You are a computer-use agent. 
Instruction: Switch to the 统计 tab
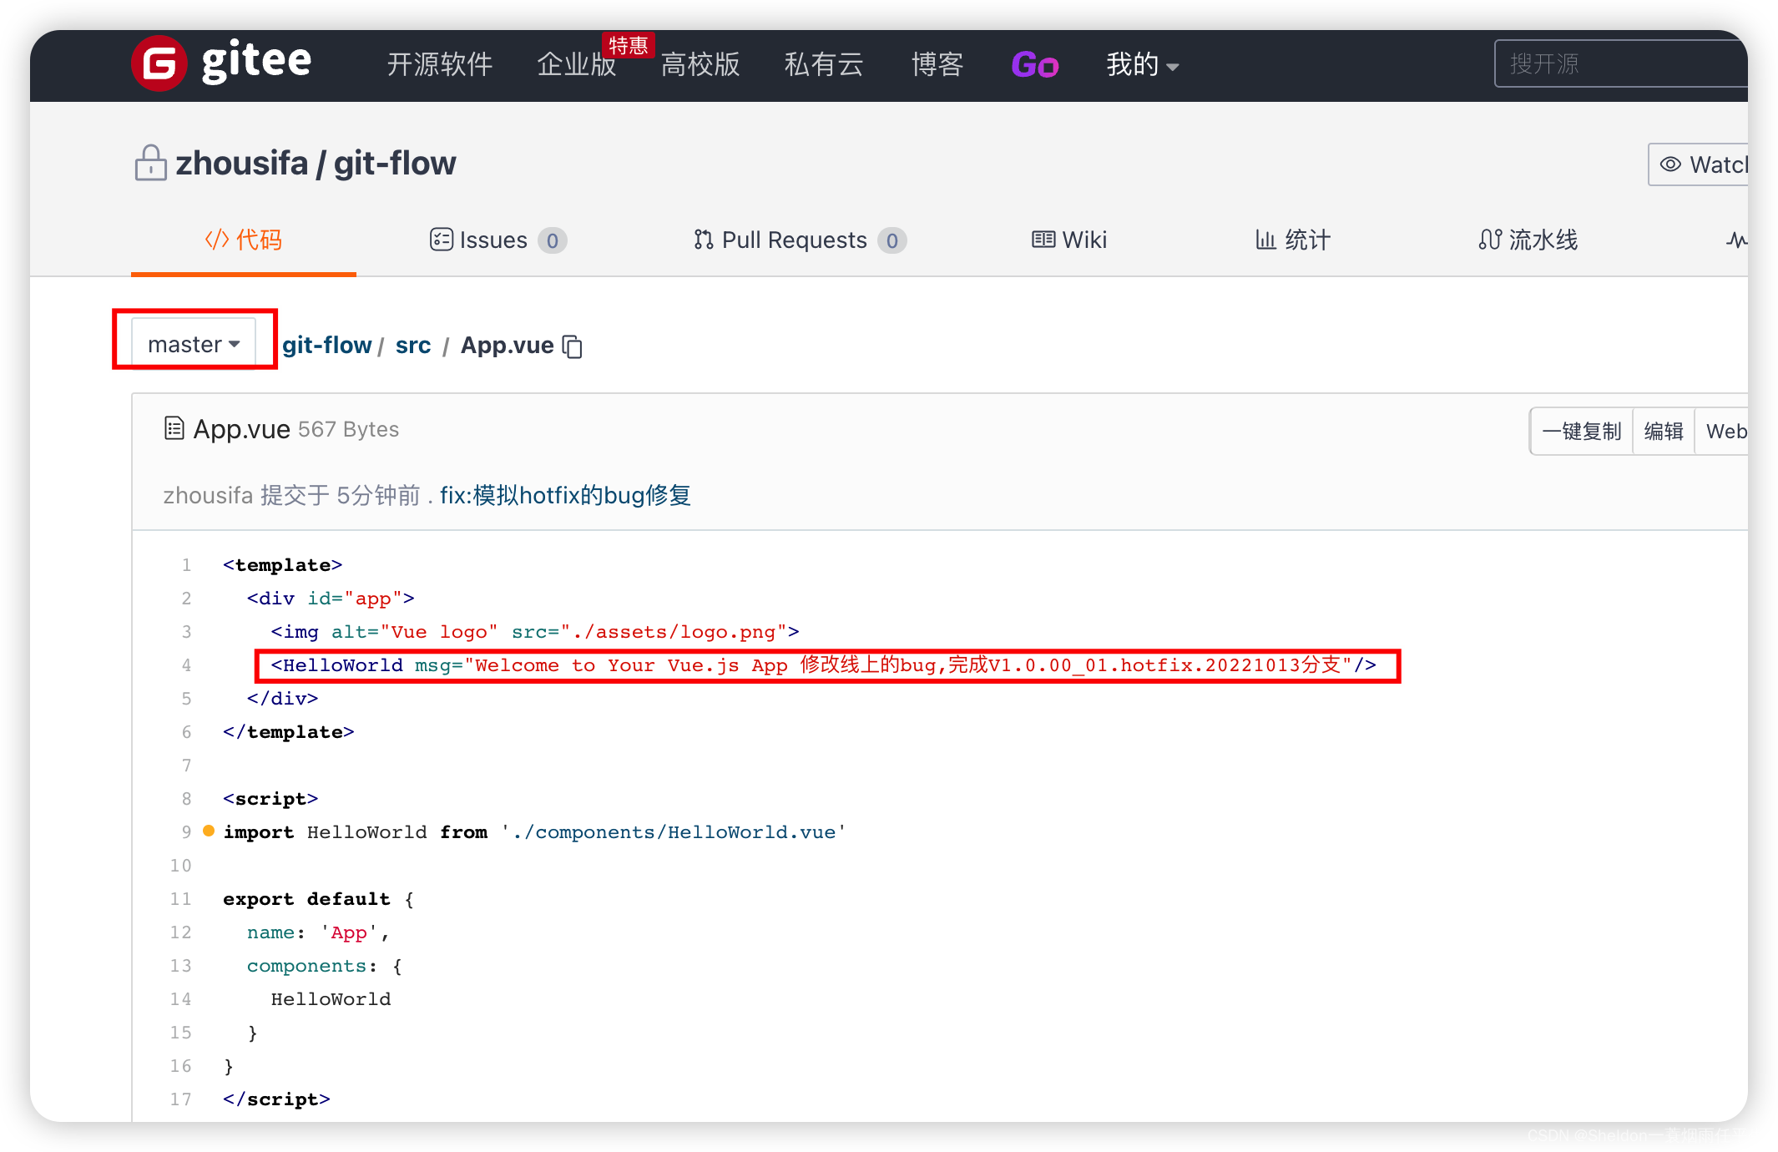click(1293, 240)
